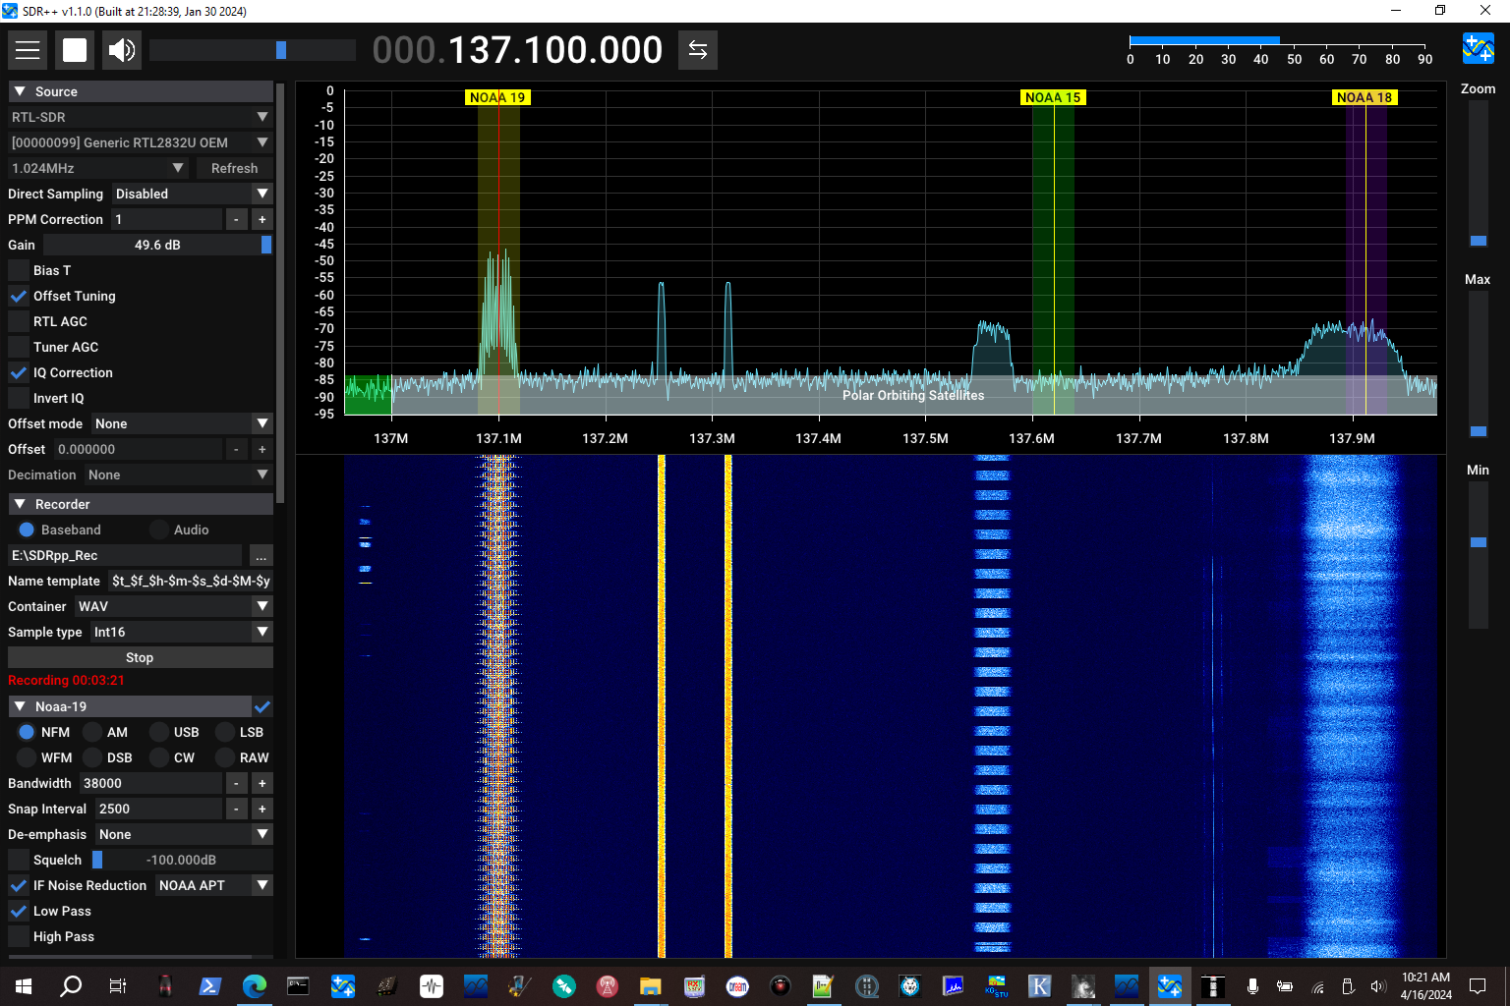Toggle the Noaa-19 enable checkbox

click(262, 706)
